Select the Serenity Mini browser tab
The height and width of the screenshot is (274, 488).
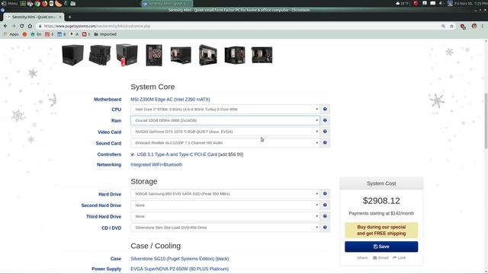34,17
